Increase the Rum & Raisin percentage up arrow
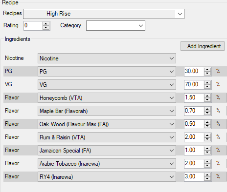 click(207, 135)
